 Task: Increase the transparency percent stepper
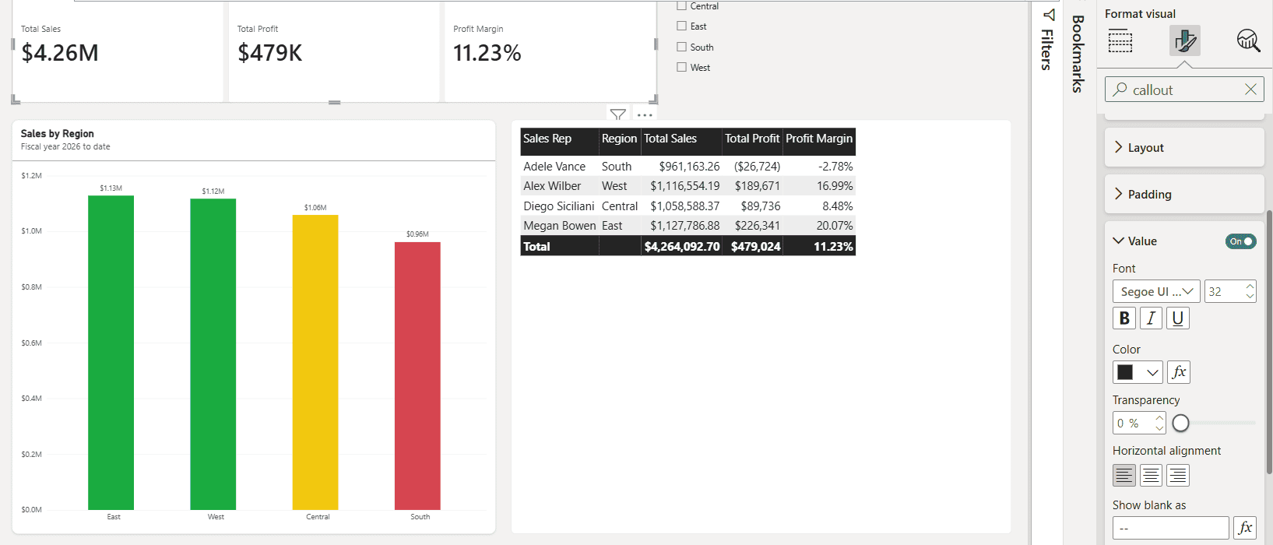pos(1159,418)
